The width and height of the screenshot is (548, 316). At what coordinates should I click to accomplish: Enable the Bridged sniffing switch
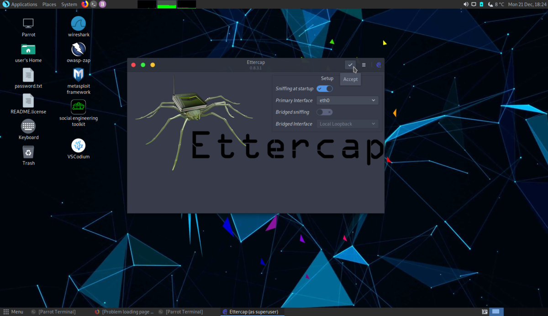tap(325, 112)
